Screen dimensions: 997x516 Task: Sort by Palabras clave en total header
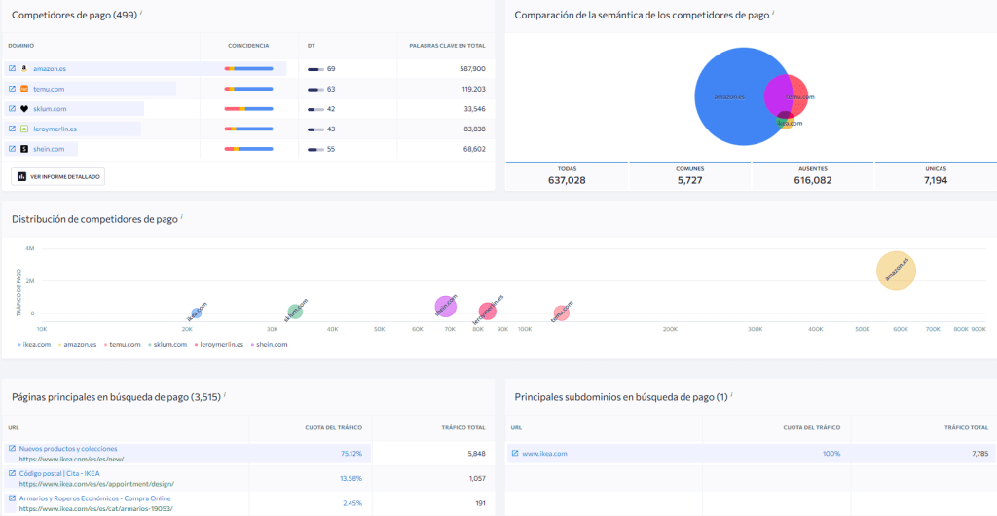coord(447,46)
